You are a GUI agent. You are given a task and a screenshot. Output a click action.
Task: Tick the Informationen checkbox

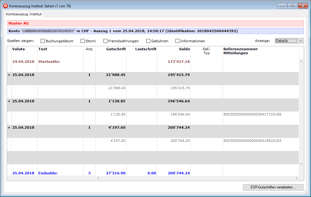coord(178,41)
